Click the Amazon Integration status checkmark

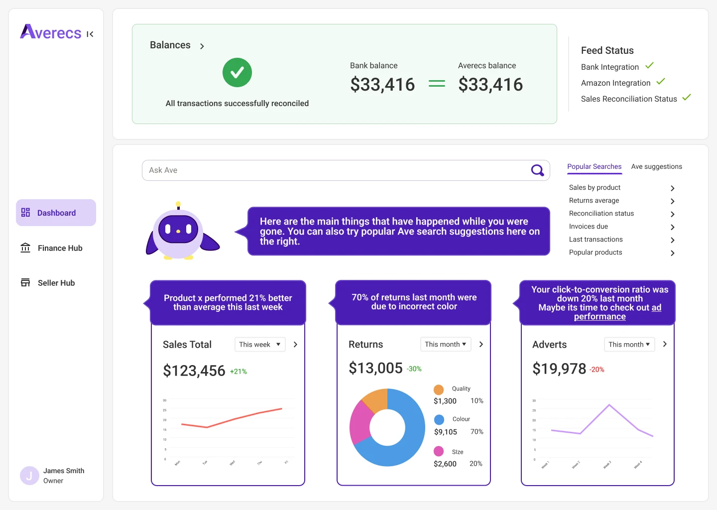(x=661, y=82)
